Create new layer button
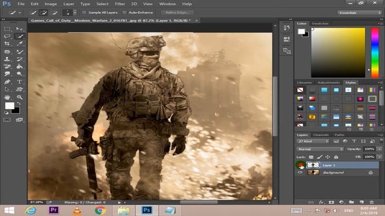The width and height of the screenshot is (385, 216). [362, 202]
